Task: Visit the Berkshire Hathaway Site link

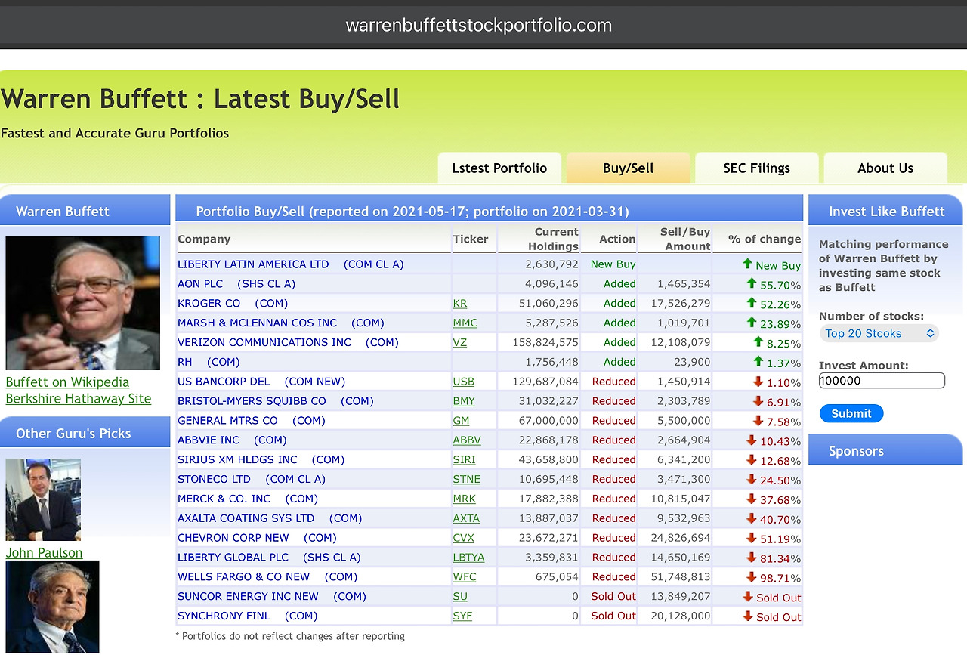Action: coord(79,399)
